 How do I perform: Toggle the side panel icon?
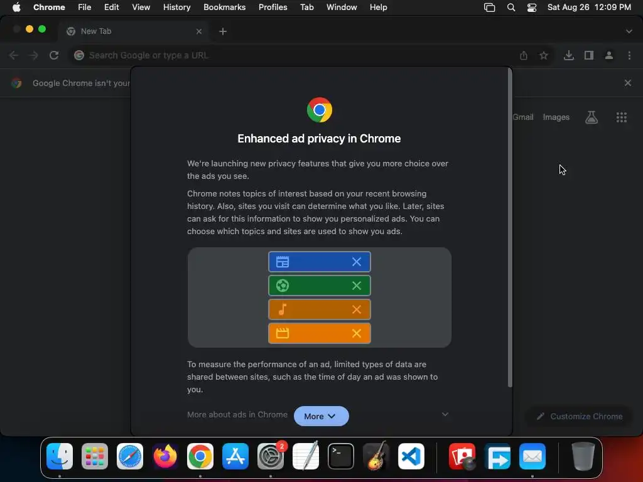pyautogui.click(x=589, y=55)
